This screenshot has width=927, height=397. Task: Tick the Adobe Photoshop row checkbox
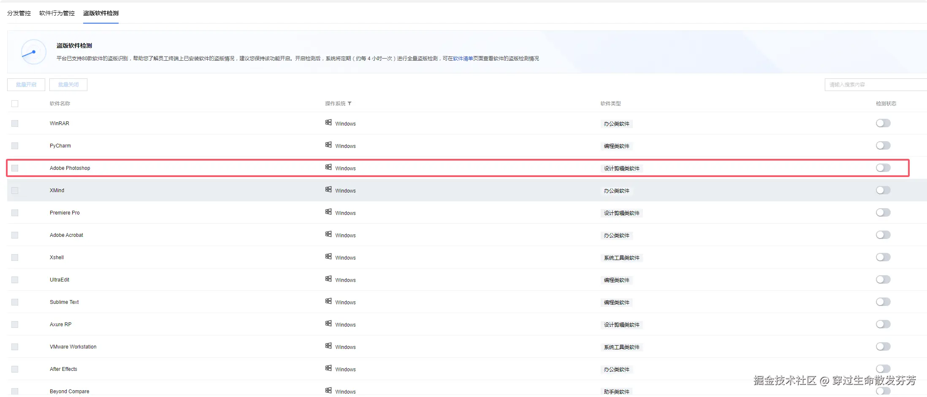pyautogui.click(x=15, y=168)
